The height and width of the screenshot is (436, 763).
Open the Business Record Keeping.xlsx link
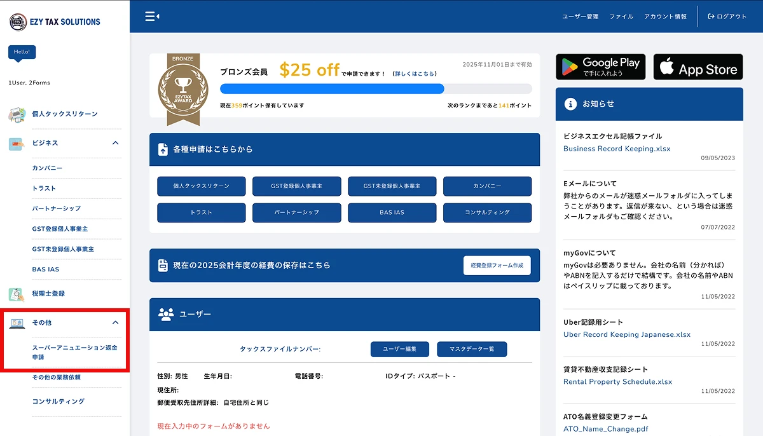(617, 149)
